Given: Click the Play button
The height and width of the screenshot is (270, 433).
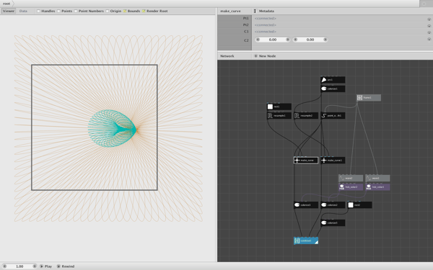Looking at the screenshot, I should click(x=46, y=266).
